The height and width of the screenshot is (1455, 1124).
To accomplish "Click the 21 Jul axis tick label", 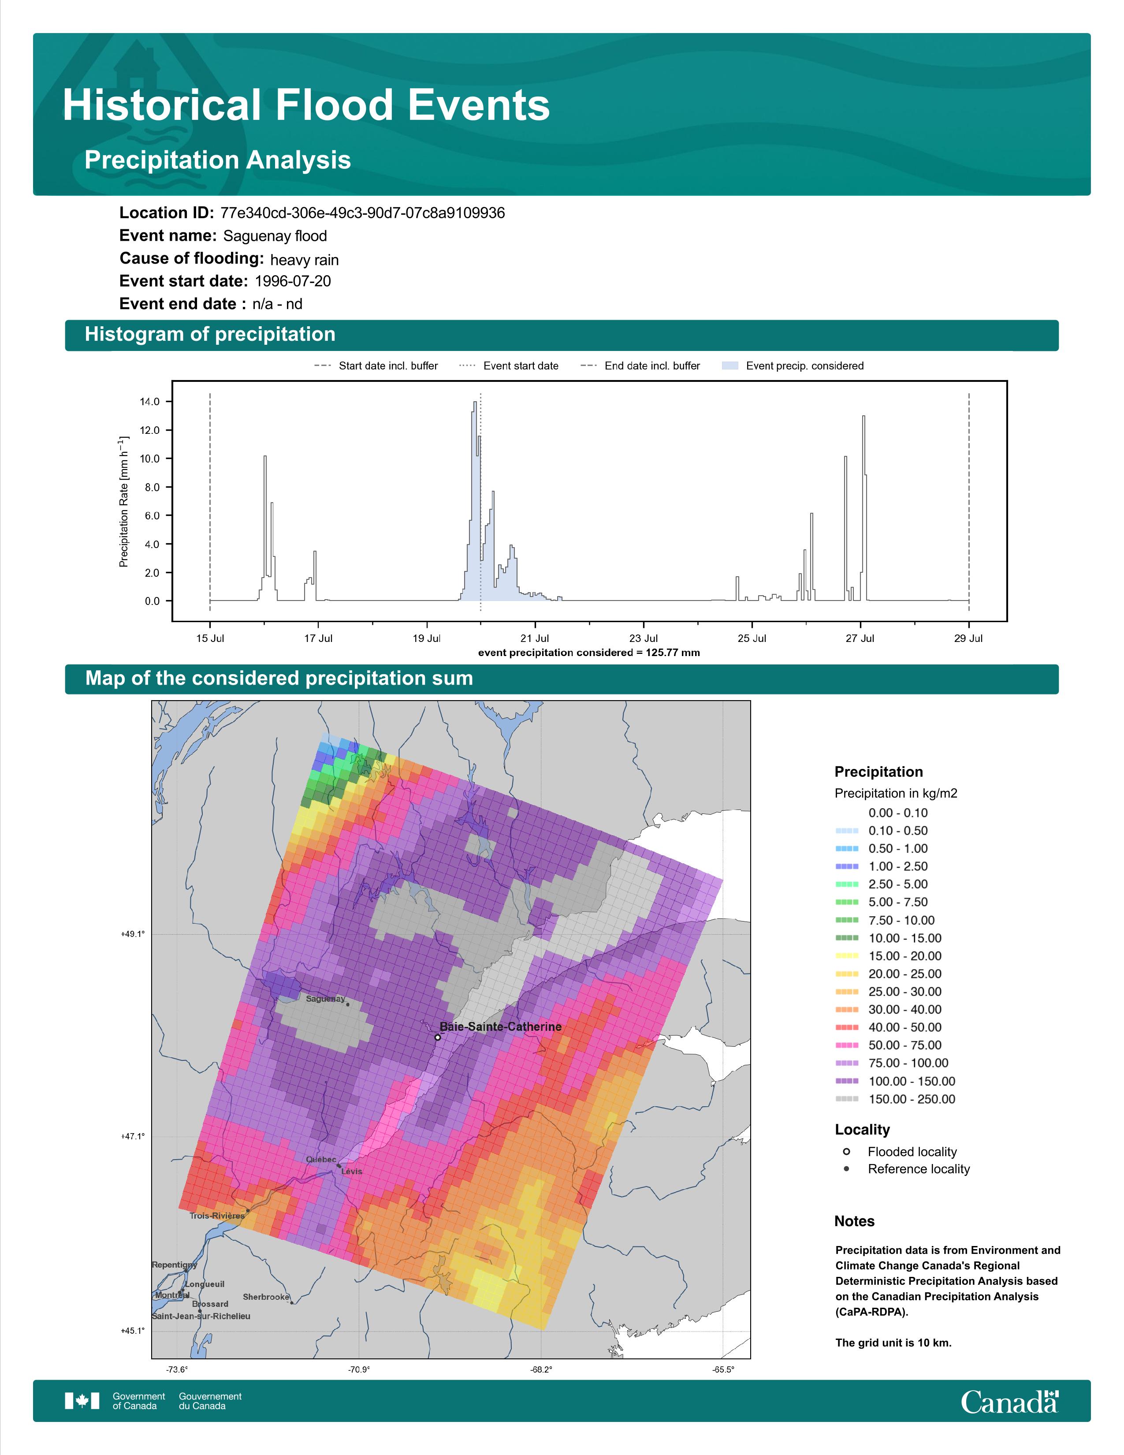I will [535, 638].
